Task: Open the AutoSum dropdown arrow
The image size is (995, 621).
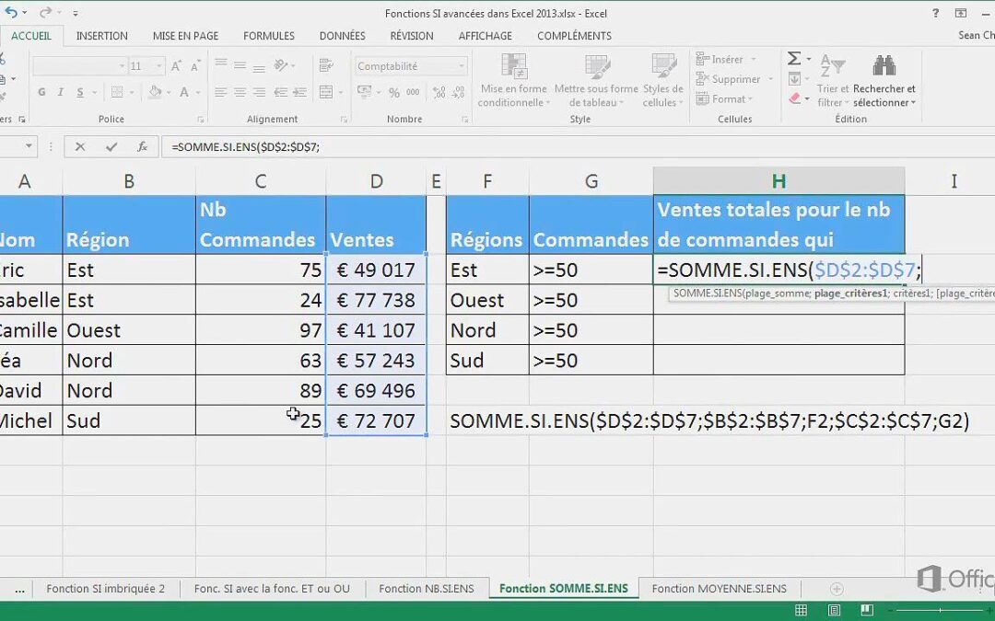Action: [x=809, y=59]
